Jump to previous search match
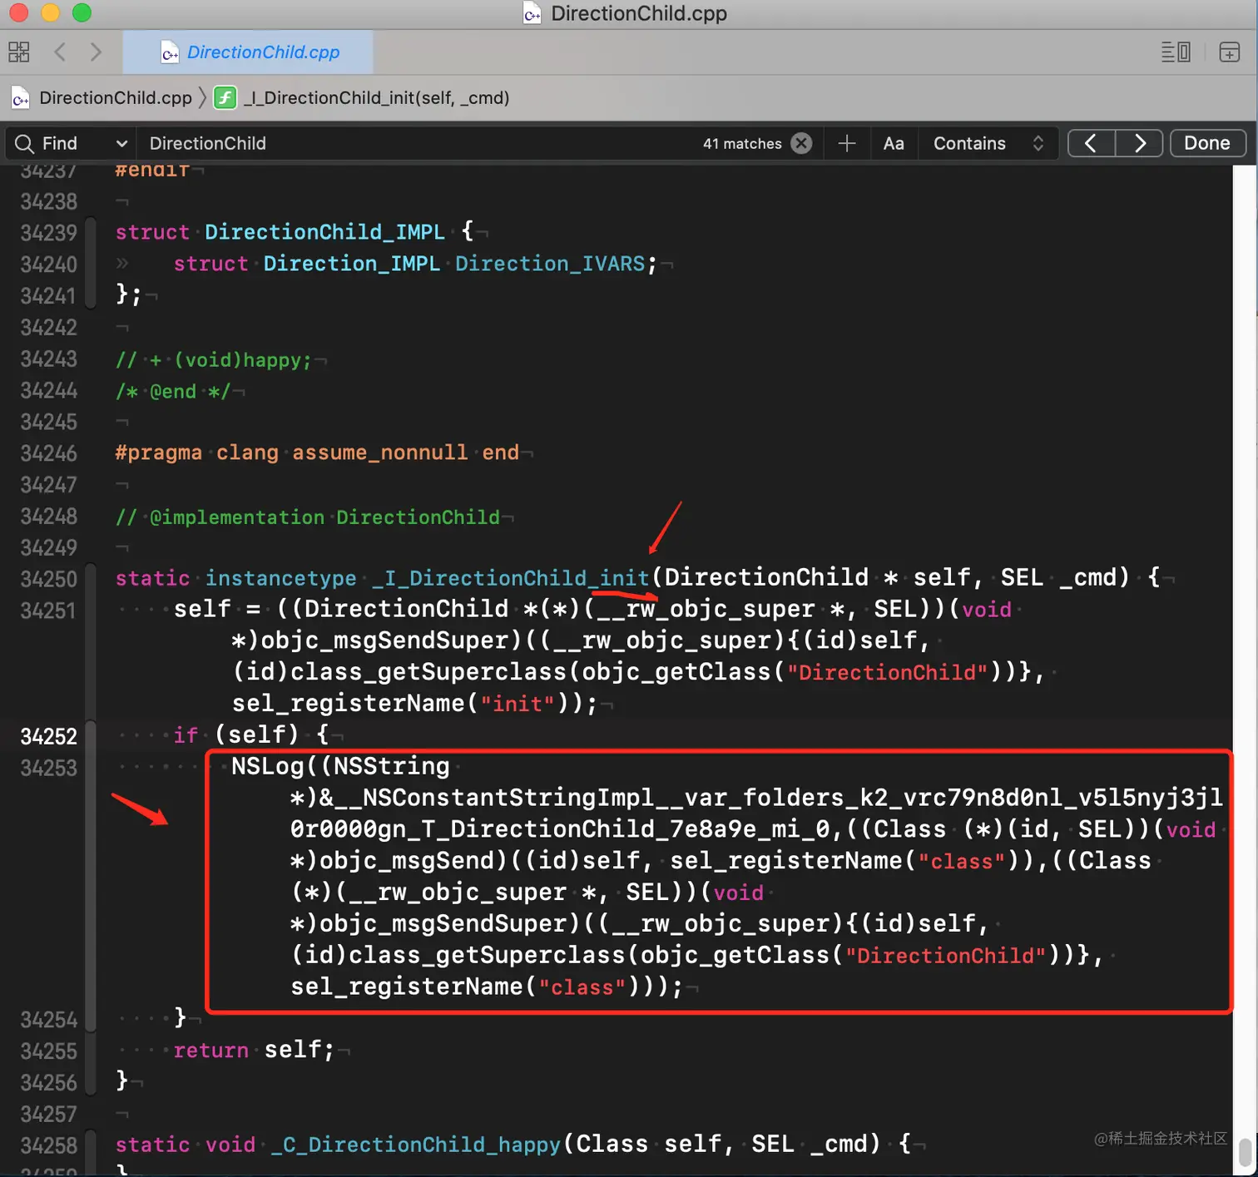The height and width of the screenshot is (1177, 1258). (1091, 143)
